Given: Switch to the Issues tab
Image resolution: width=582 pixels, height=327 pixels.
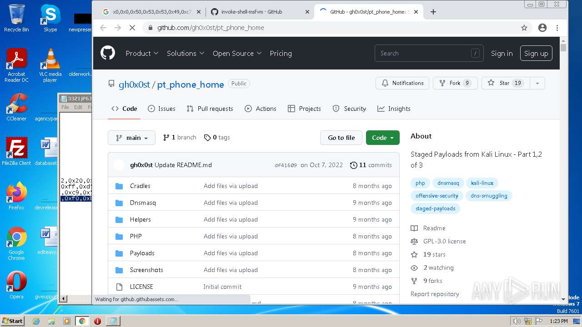Looking at the screenshot, I should click(161, 109).
